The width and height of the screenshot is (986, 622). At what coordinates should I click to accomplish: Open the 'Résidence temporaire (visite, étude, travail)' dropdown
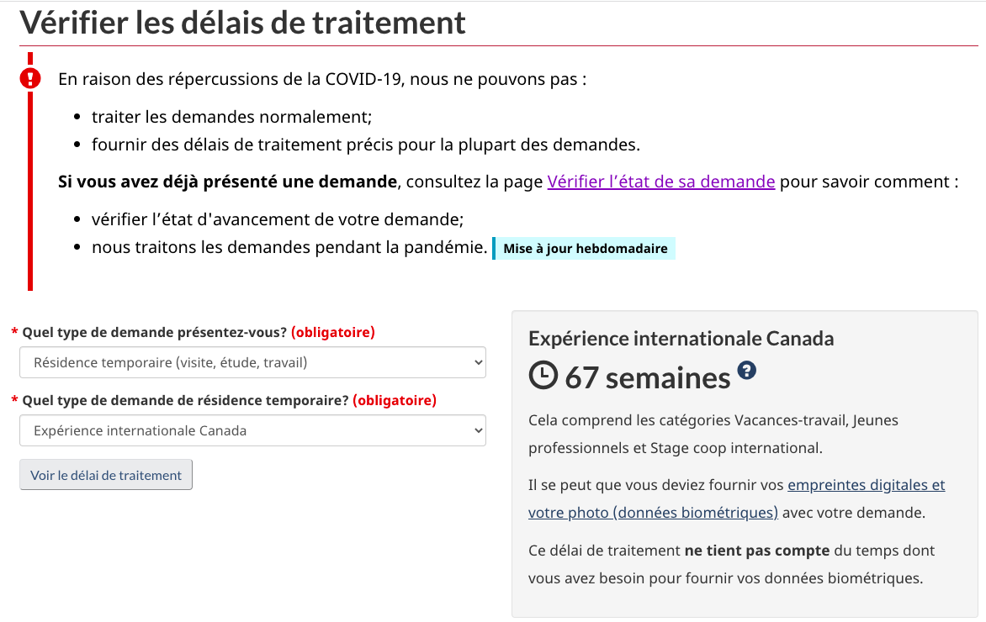(x=252, y=362)
